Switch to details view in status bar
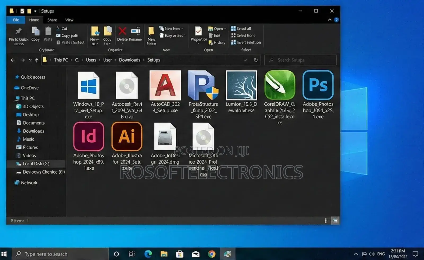The width and height of the screenshot is (424, 260). coord(327,221)
